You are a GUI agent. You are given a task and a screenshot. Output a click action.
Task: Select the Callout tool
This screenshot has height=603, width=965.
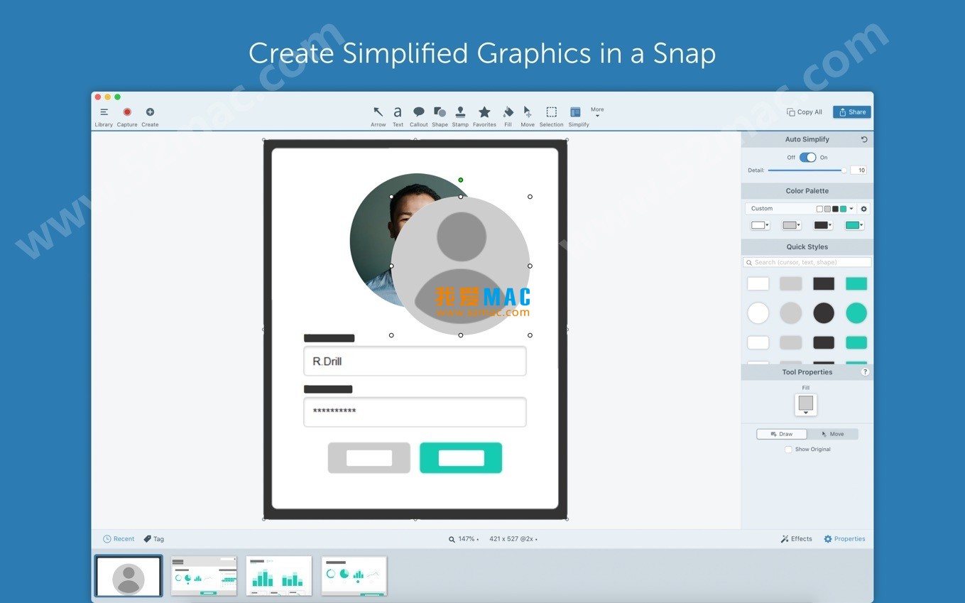[x=419, y=116]
